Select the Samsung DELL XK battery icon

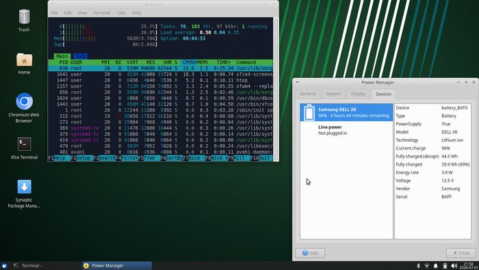tap(309, 112)
